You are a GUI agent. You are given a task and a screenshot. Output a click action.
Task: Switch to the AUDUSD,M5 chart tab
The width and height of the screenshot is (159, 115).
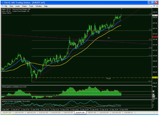tap(56, 112)
